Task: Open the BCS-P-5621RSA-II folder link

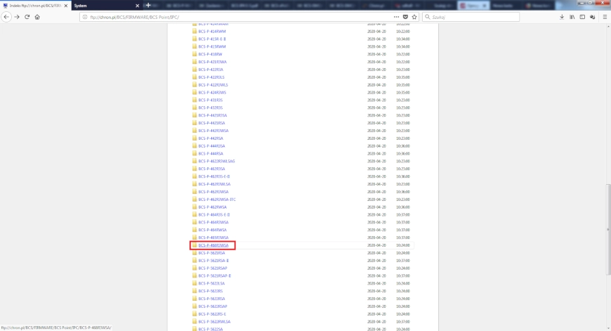Action: [x=213, y=261]
